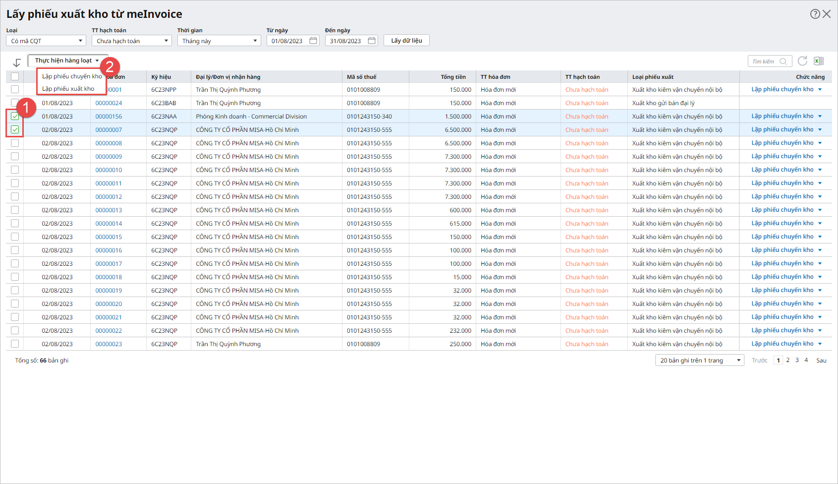
Task: Close the meInvoice dialog with X
Action: click(x=827, y=14)
